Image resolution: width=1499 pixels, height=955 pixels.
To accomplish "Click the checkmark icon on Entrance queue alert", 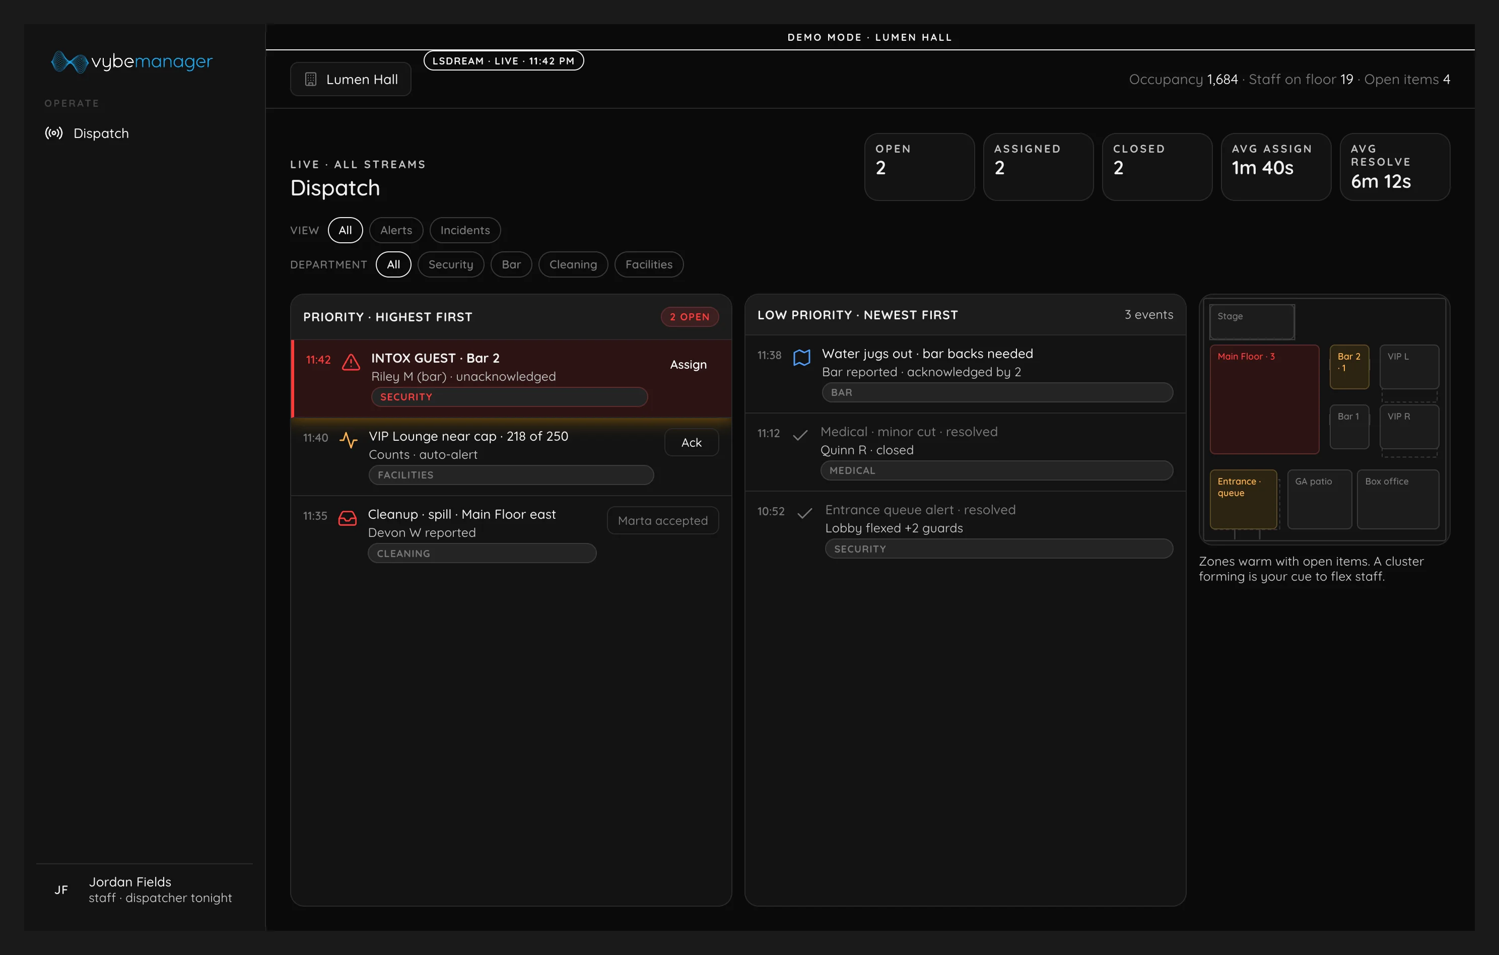I will click(805, 513).
